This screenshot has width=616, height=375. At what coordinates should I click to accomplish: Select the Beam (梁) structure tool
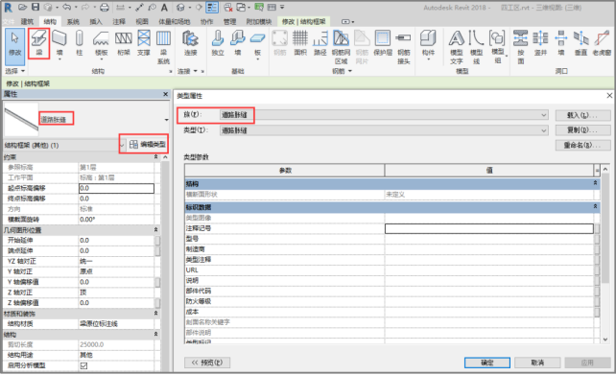[x=39, y=43]
